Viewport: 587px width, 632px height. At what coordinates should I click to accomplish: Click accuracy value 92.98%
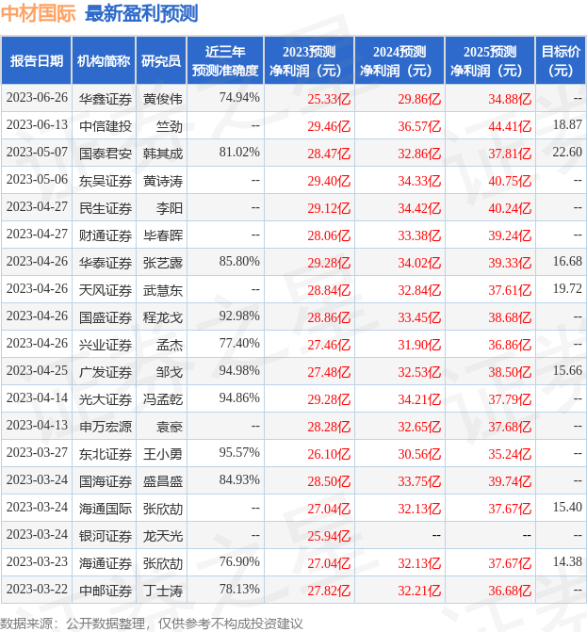pyautogui.click(x=239, y=316)
